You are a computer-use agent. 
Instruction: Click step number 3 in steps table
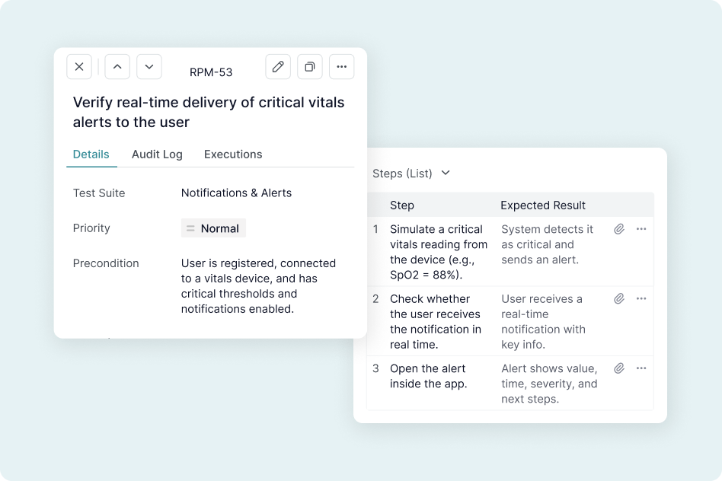click(375, 368)
